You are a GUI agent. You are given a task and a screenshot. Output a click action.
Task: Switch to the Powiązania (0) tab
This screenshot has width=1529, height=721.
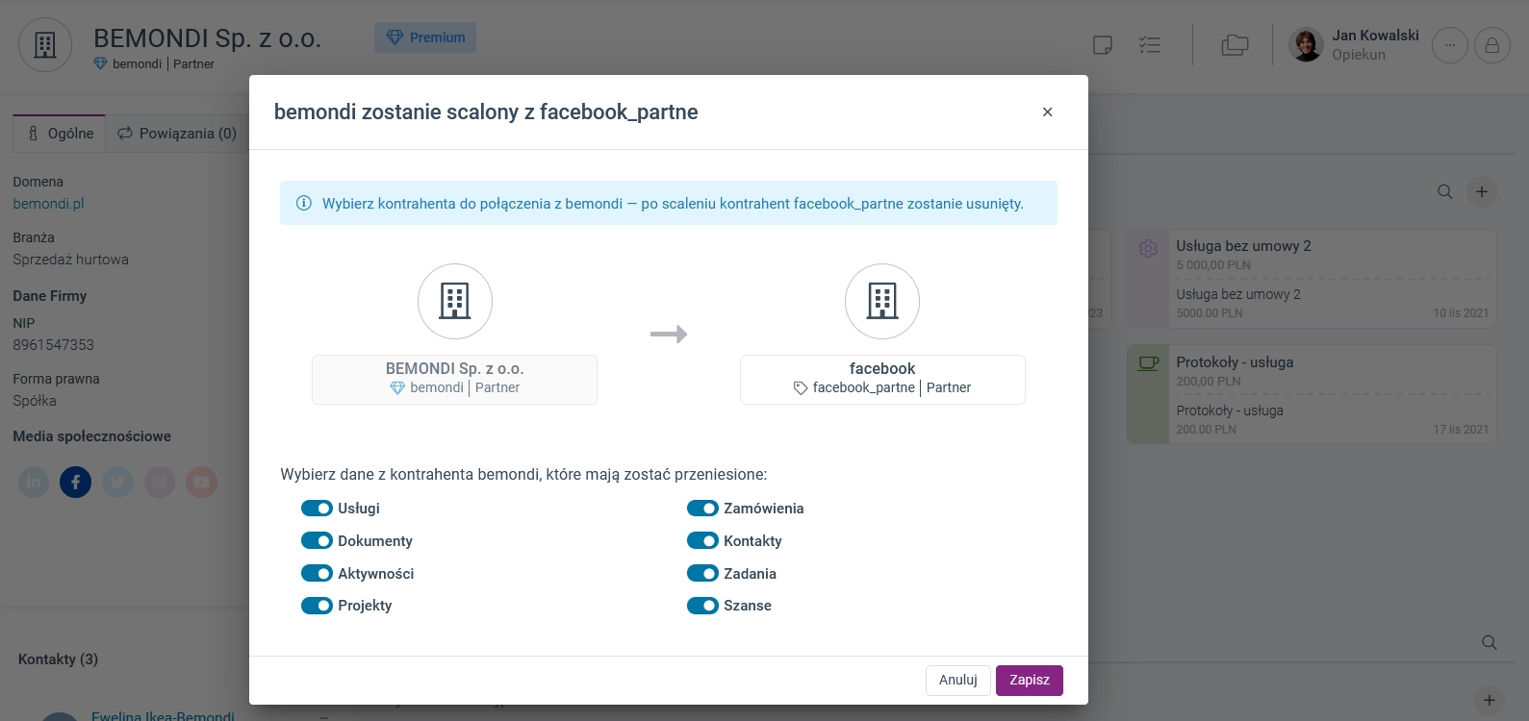coord(176,134)
